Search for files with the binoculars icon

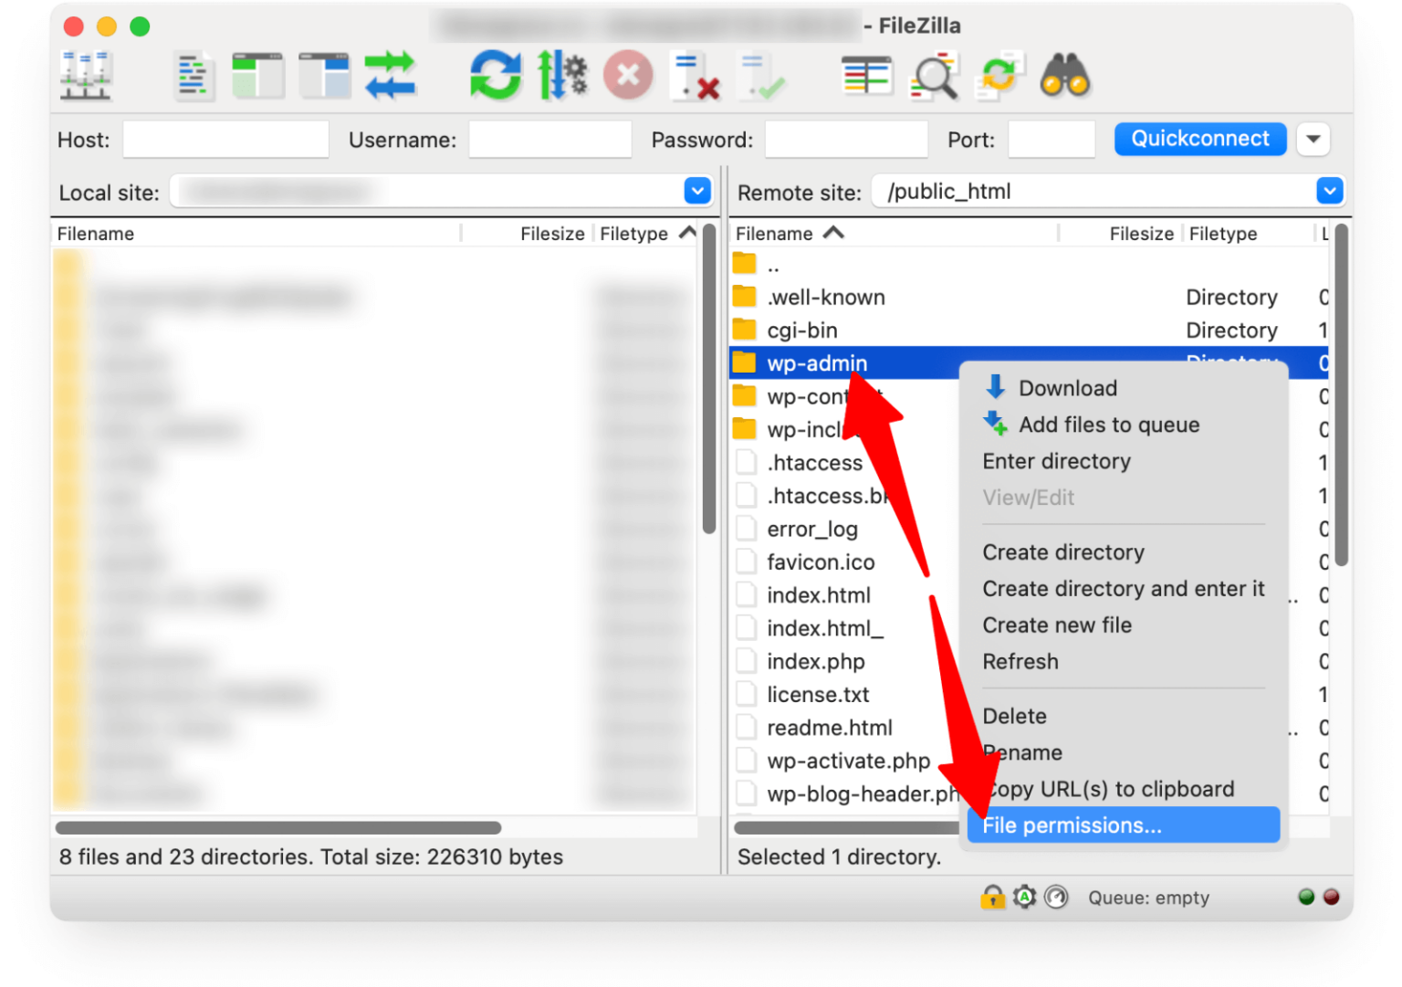pos(1066,76)
